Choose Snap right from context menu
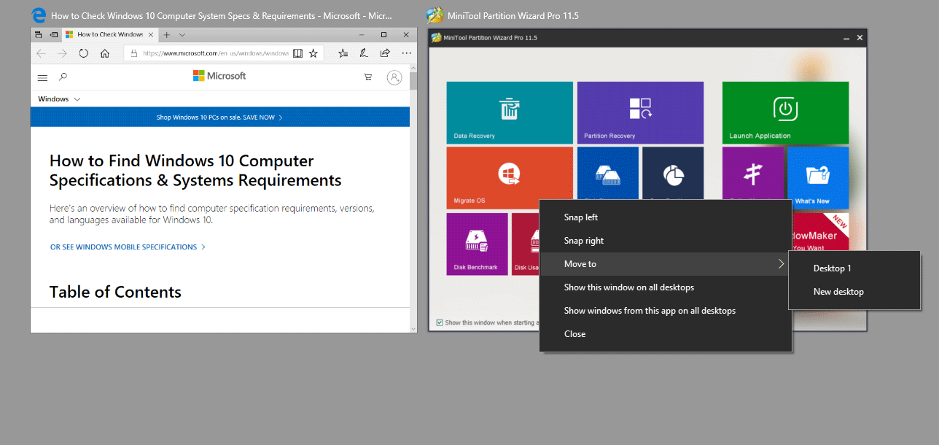The image size is (939, 445). [666, 241]
